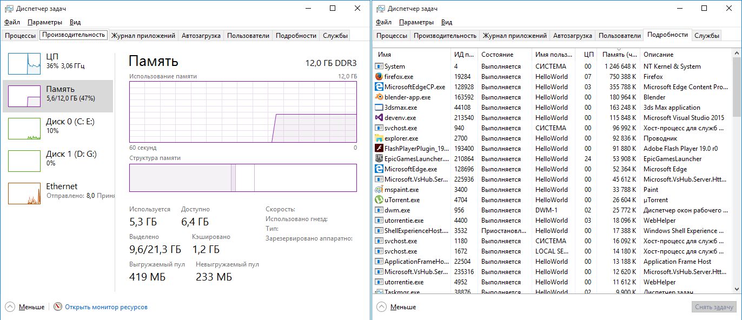Click the System process icon

pyautogui.click(x=379, y=66)
